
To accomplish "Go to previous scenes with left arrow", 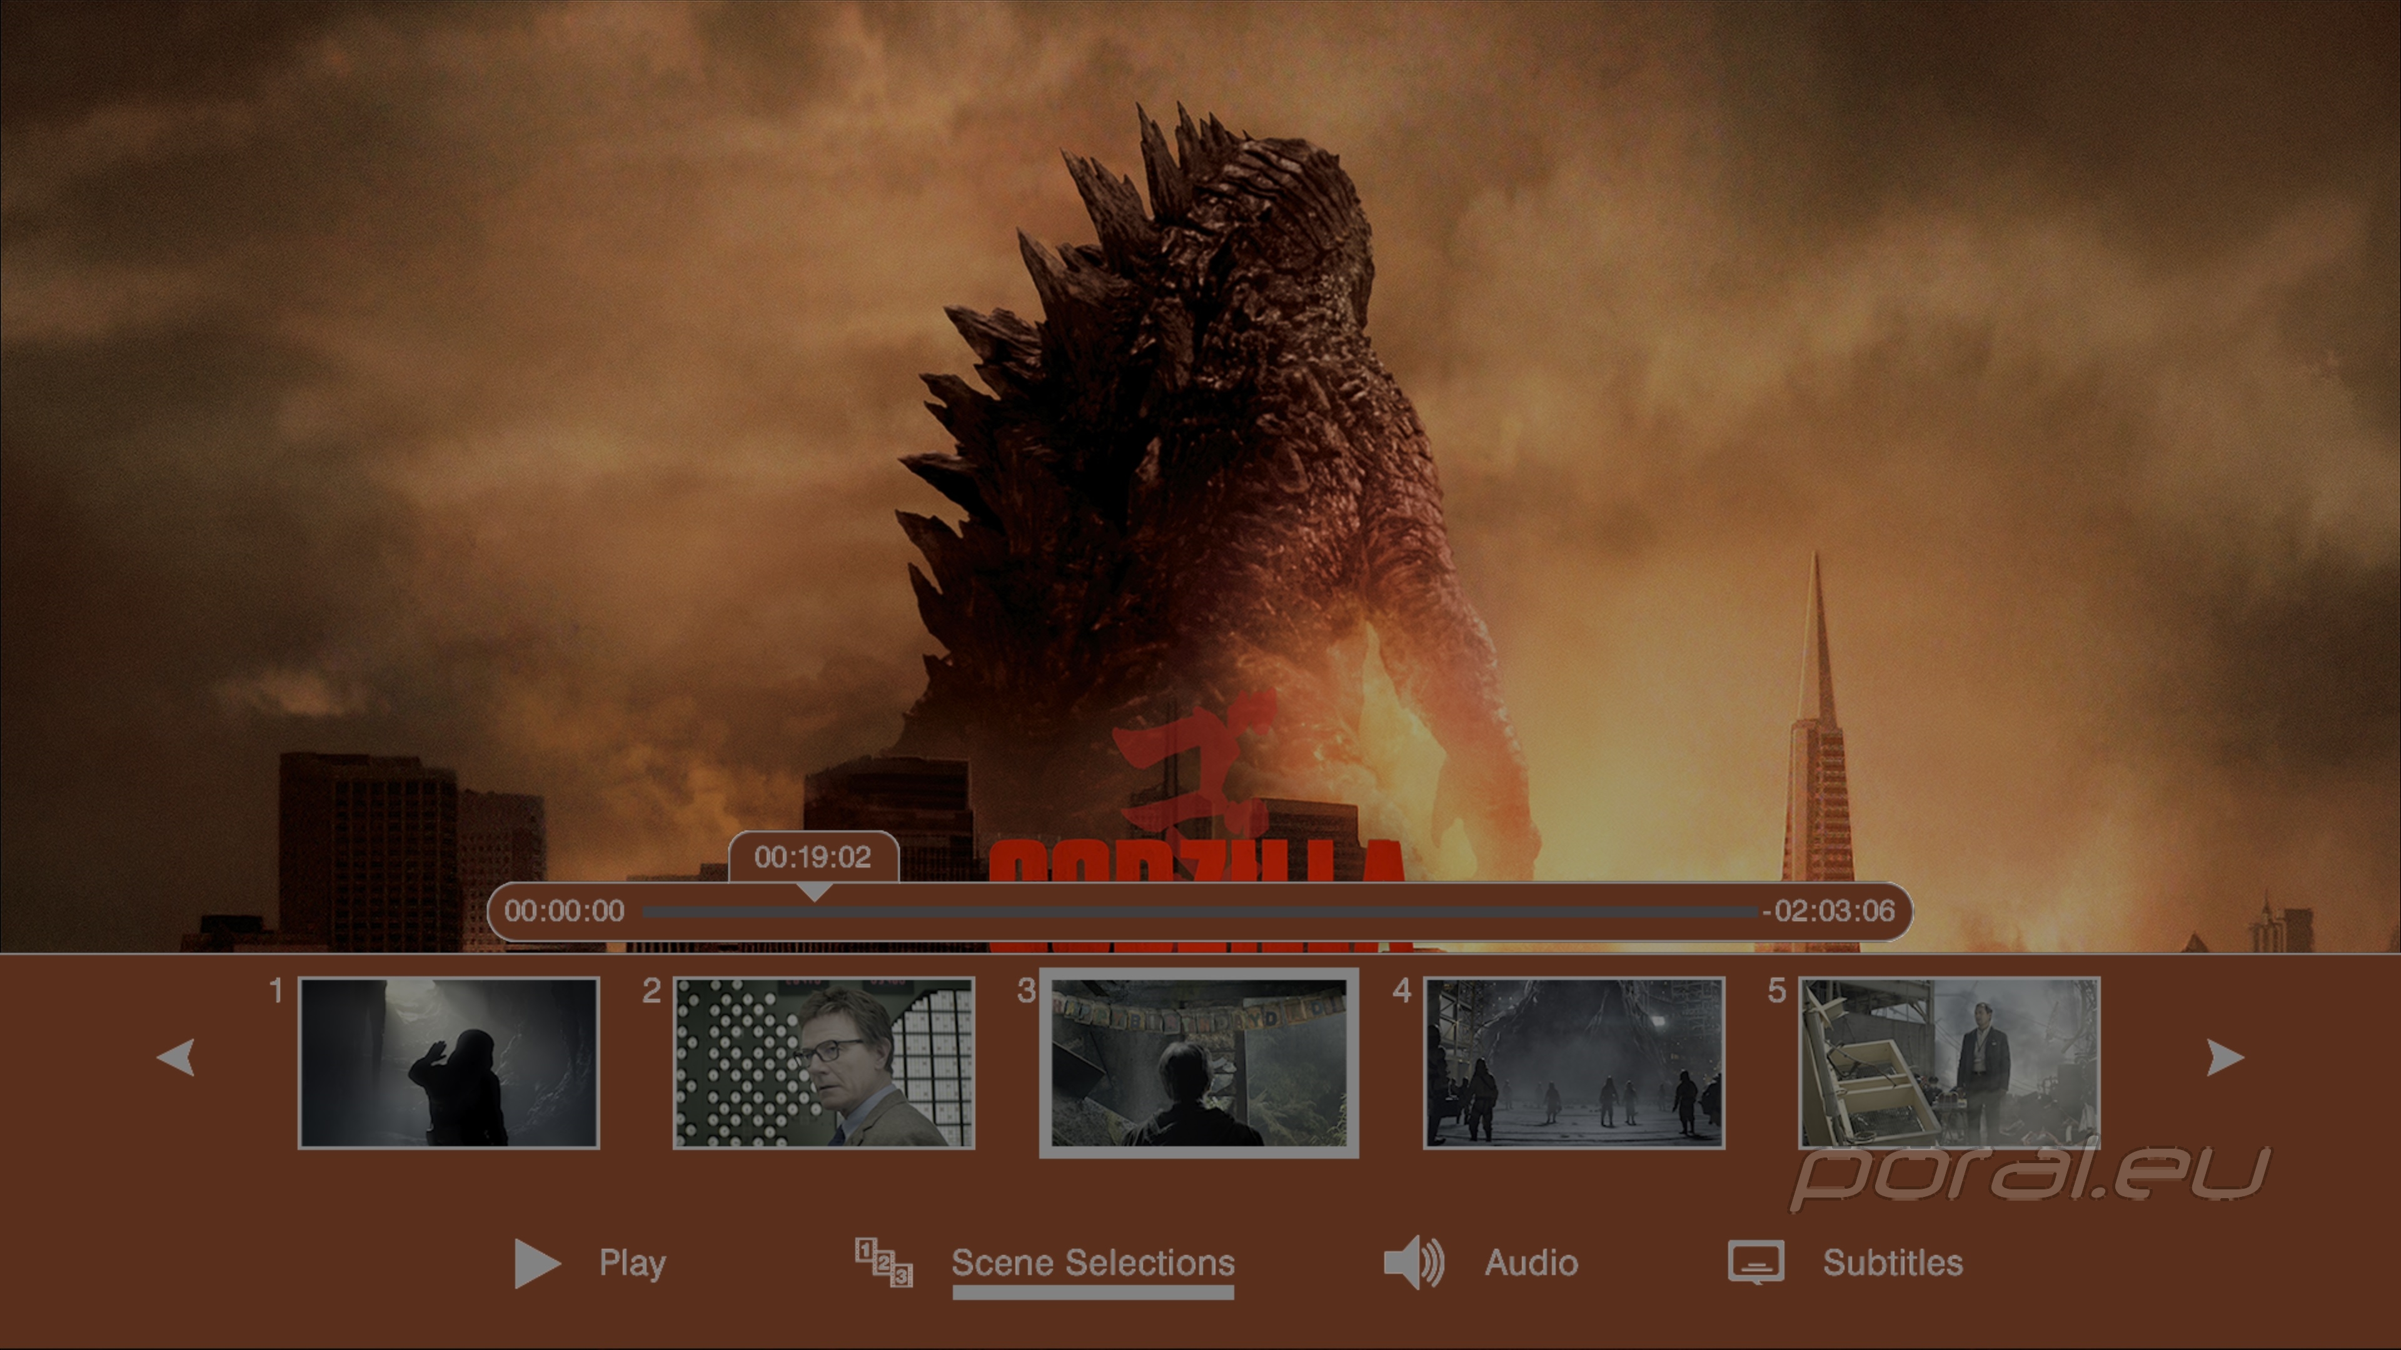I will coord(175,1057).
